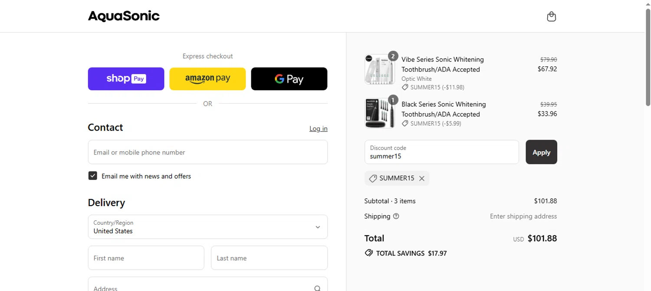Pay with Google Pay

pyautogui.click(x=289, y=79)
